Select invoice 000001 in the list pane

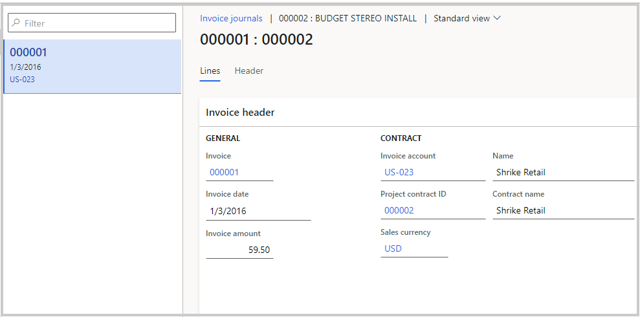click(x=93, y=67)
